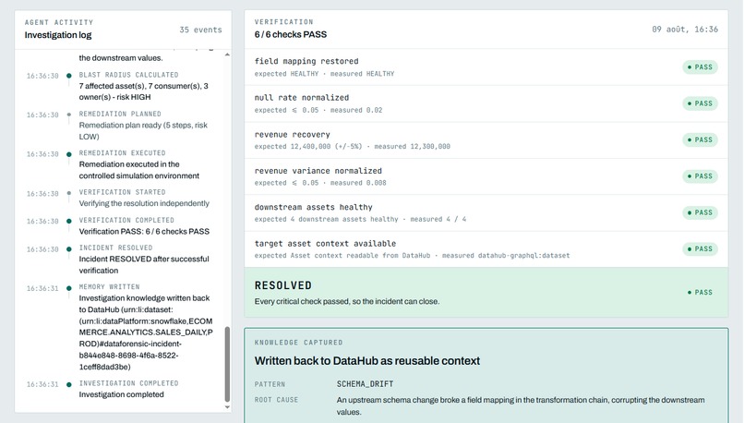744x423 pixels.
Task: Select the 'downstream assets healthy' check row
Action: coord(486,212)
